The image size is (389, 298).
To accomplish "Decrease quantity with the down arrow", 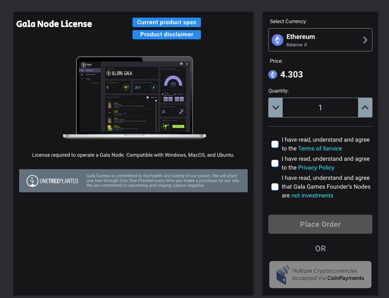I will pyautogui.click(x=276, y=108).
